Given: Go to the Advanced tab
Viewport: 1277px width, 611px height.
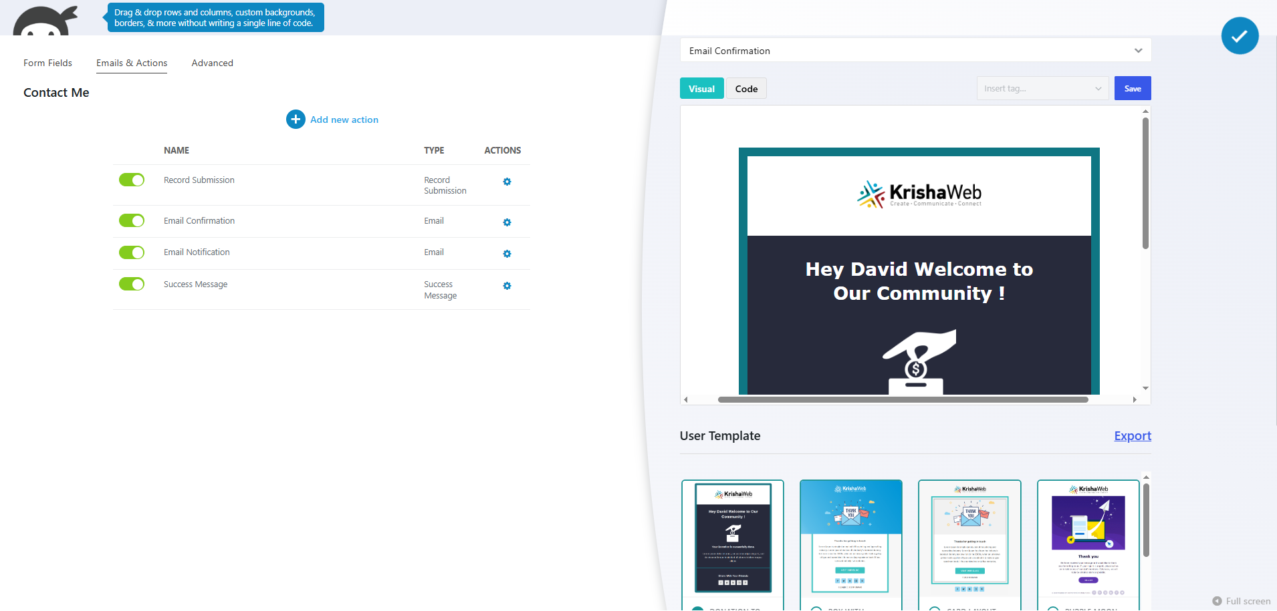Looking at the screenshot, I should (212, 63).
